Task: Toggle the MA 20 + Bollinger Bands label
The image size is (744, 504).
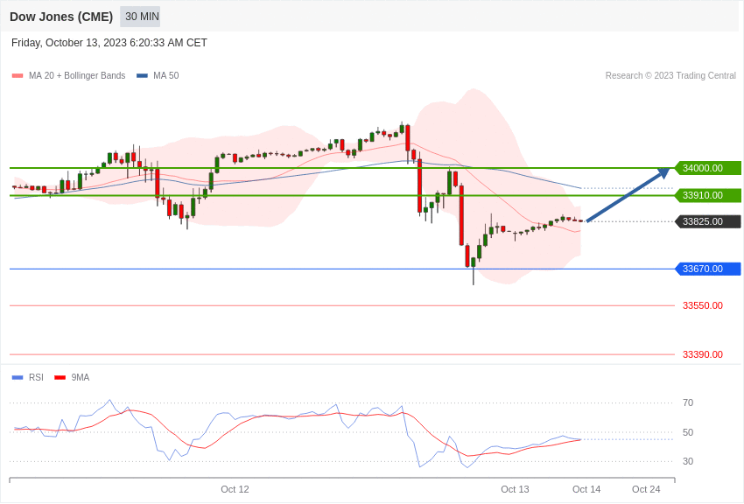Action: (x=77, y=76)
